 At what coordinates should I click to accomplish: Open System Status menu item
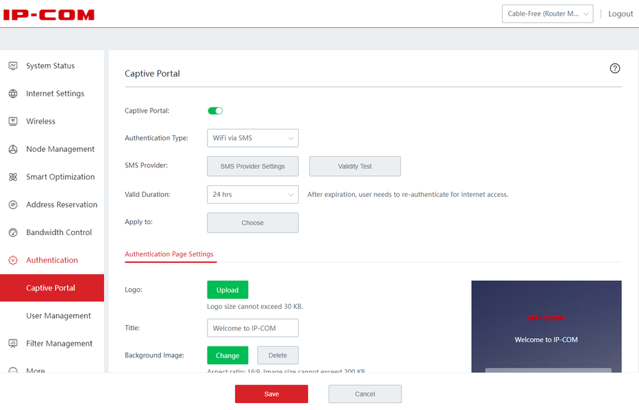click(x=52, y=66)
